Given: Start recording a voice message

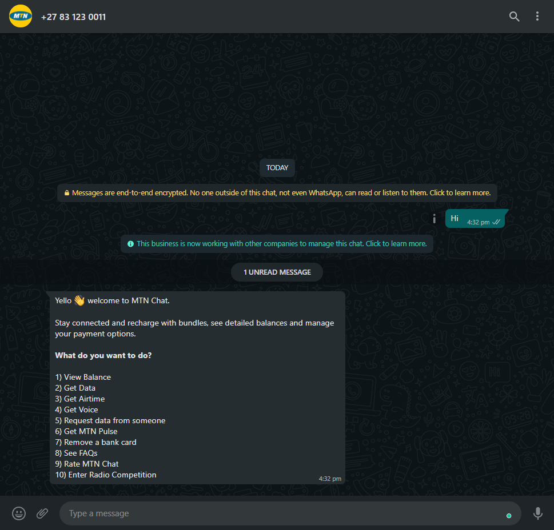Looking at the screenshot, I should [538, 513].
